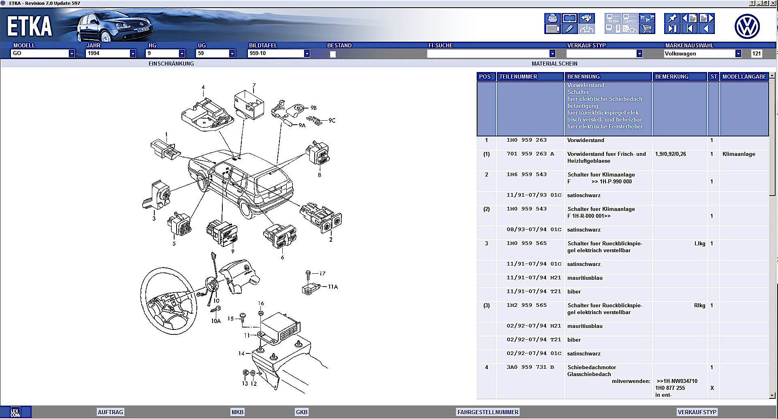Click parts list scrollbar down arrow
Viewport: 778px width, 419px height.
point(772,396)
